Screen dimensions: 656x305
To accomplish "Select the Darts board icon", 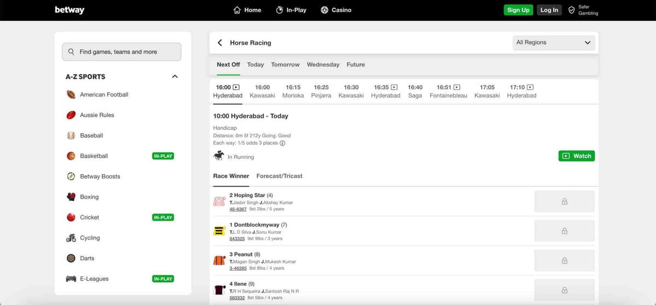I will click(71, 258).
